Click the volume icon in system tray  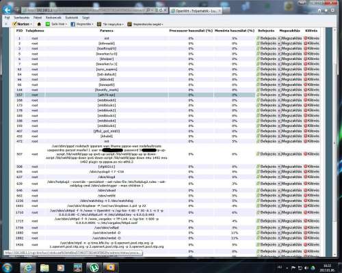pos(306,268)
